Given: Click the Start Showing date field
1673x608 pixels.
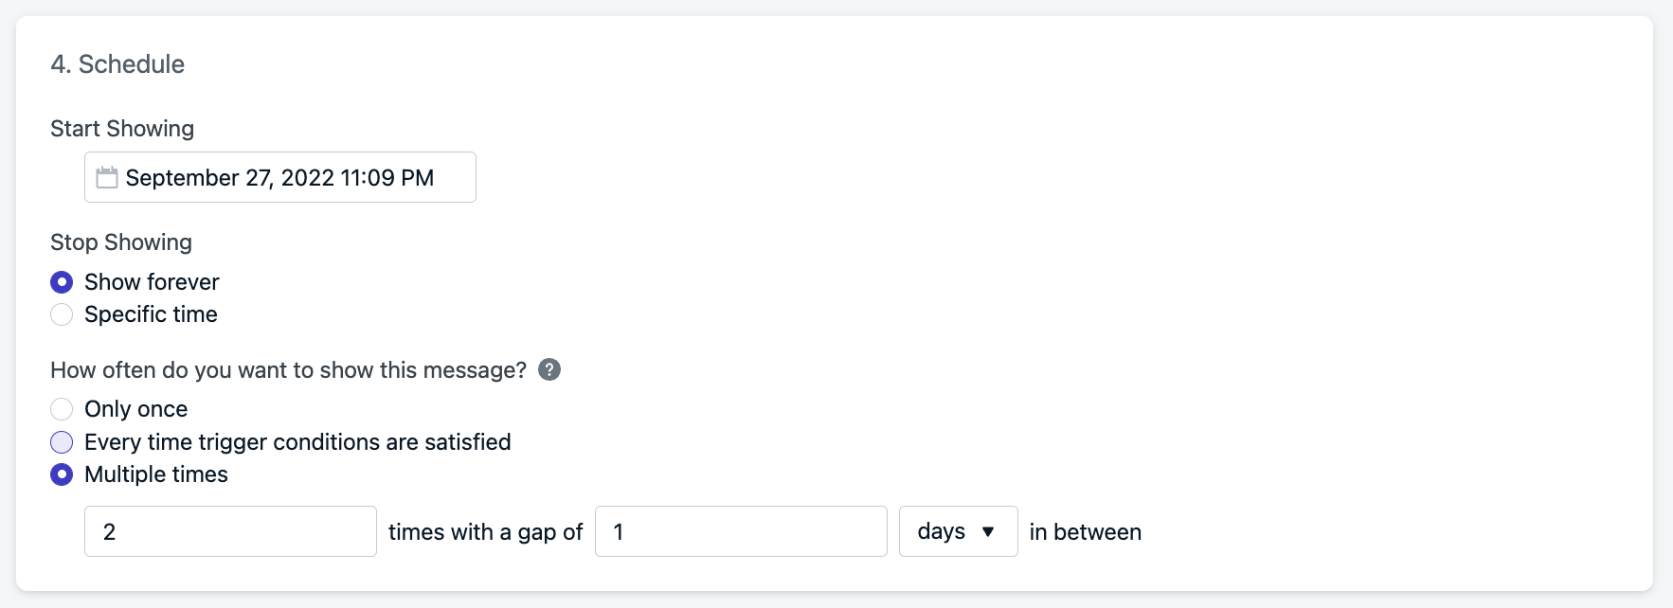Looking at the screenshot, I should coord(280,177).
